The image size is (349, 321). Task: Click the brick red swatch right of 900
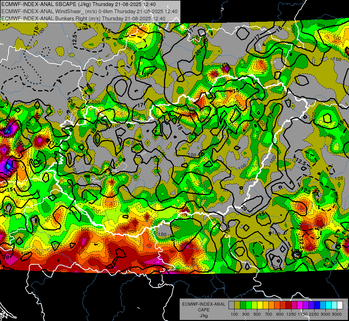(283, 305)
